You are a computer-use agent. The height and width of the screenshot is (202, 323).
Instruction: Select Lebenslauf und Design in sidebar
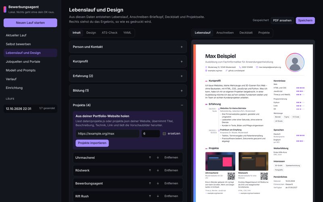coord(30,53)
